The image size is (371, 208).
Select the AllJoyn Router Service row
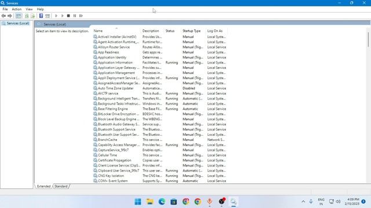[x=160, y=47]
